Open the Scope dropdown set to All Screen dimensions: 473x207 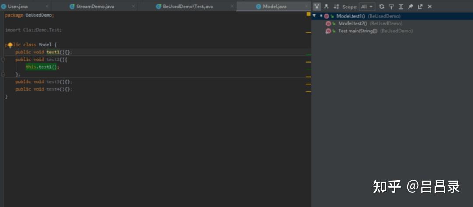coord(367,7)
